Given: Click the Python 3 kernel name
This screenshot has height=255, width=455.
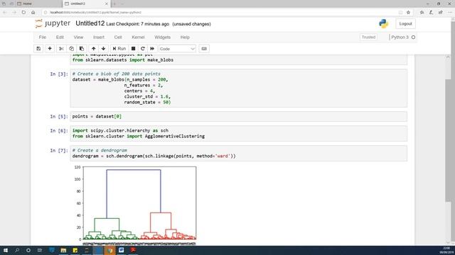Looking at the screenshot, I should click(400, 38).
